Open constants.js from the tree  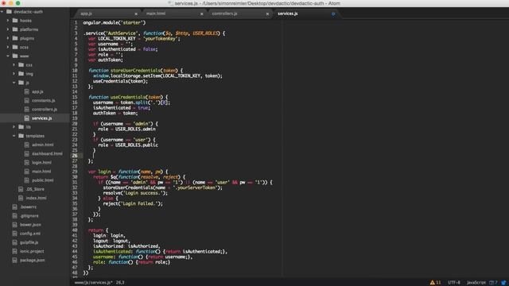[44, 101]
